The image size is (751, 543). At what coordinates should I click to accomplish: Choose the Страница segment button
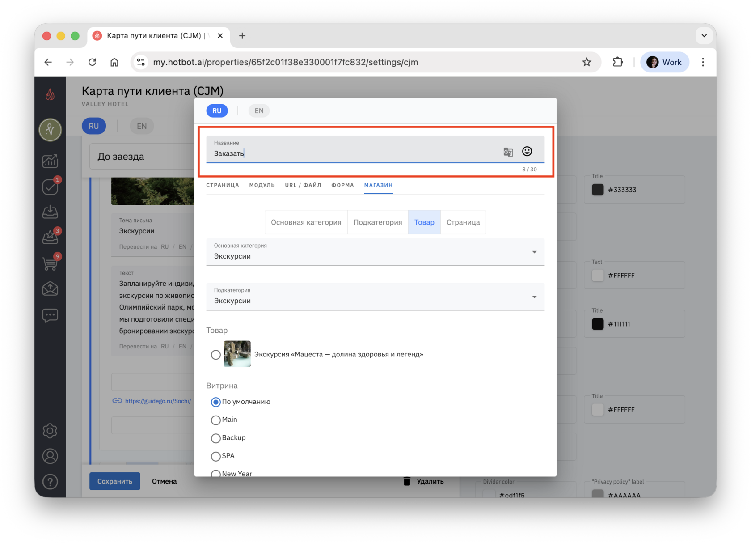coord(463,222)
